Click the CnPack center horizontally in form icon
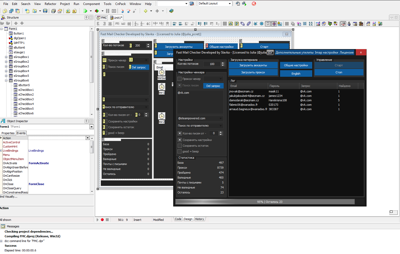 230,24
